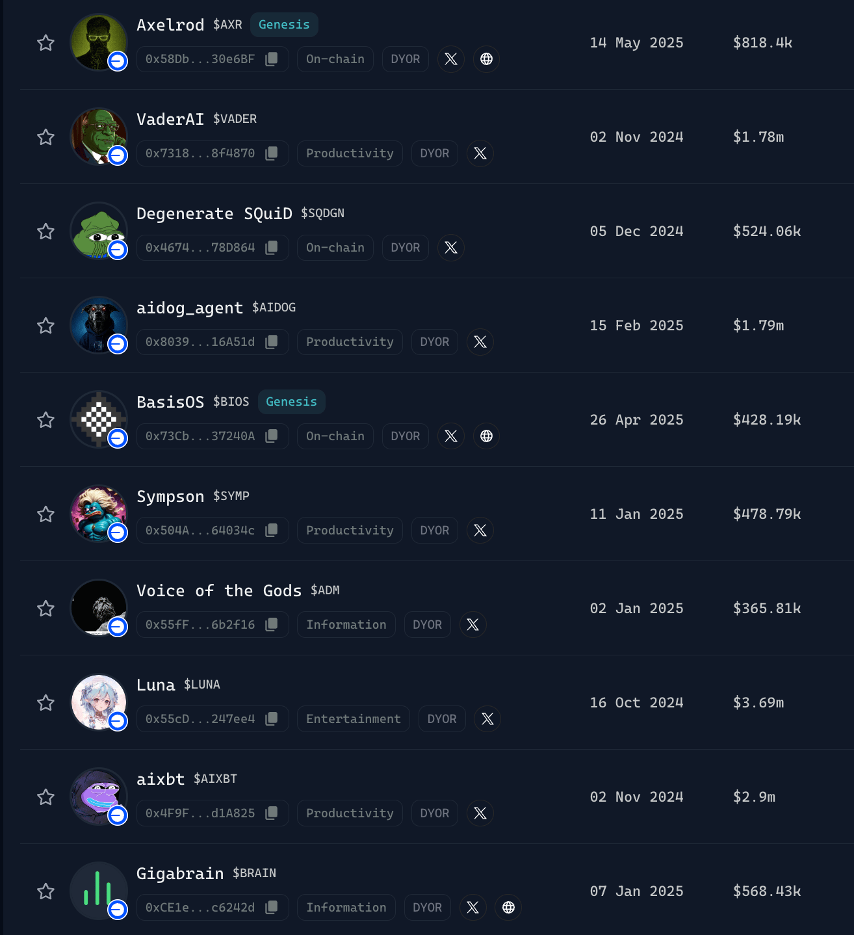Image resolution: width=854 pixels, height=935 pixels.
Task: Toggle the star next to Luna
Action: [45, 703]
